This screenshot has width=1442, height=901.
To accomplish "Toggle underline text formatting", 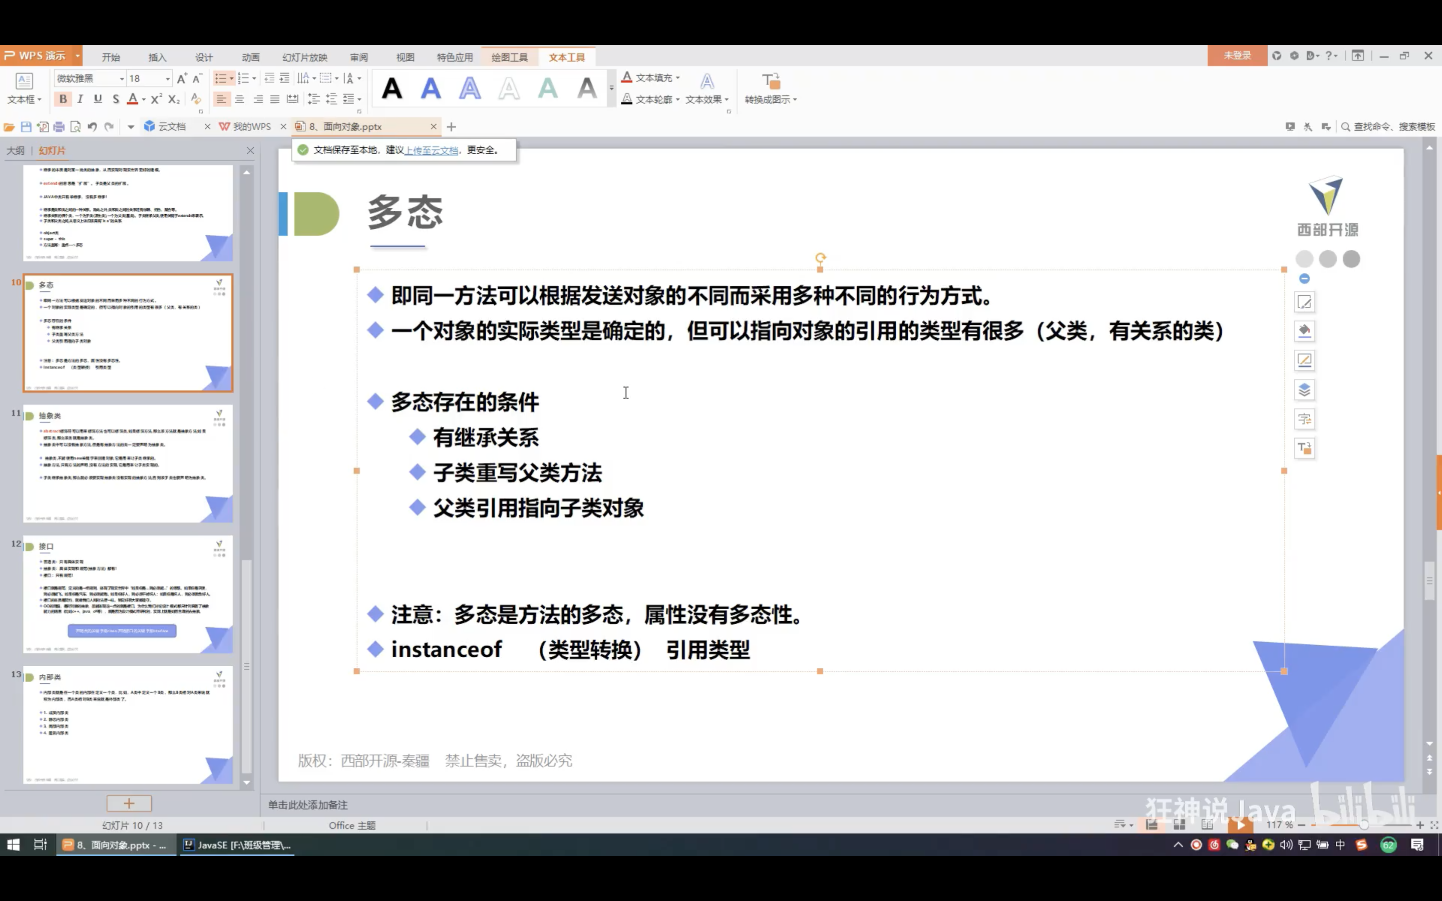I will [98, 99].
